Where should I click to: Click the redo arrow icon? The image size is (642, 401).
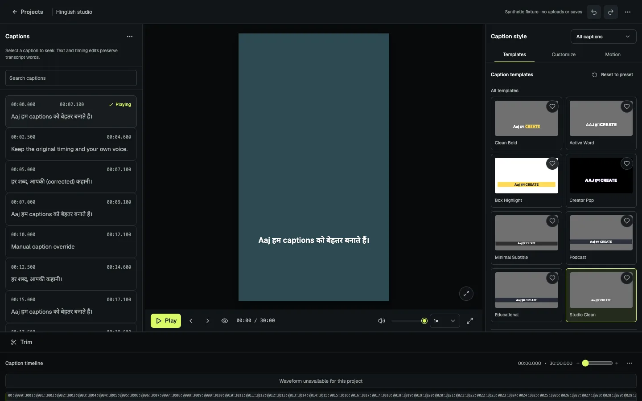[x=611, y=12]
